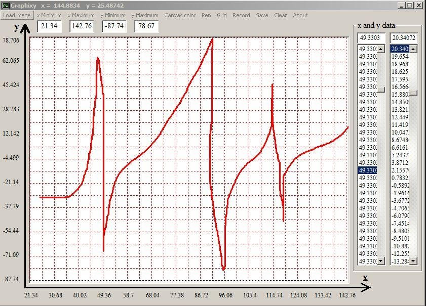This screenshot has height=306, width=426.
Task: Open the y Maximum menu item
Action: click(145, 15)
